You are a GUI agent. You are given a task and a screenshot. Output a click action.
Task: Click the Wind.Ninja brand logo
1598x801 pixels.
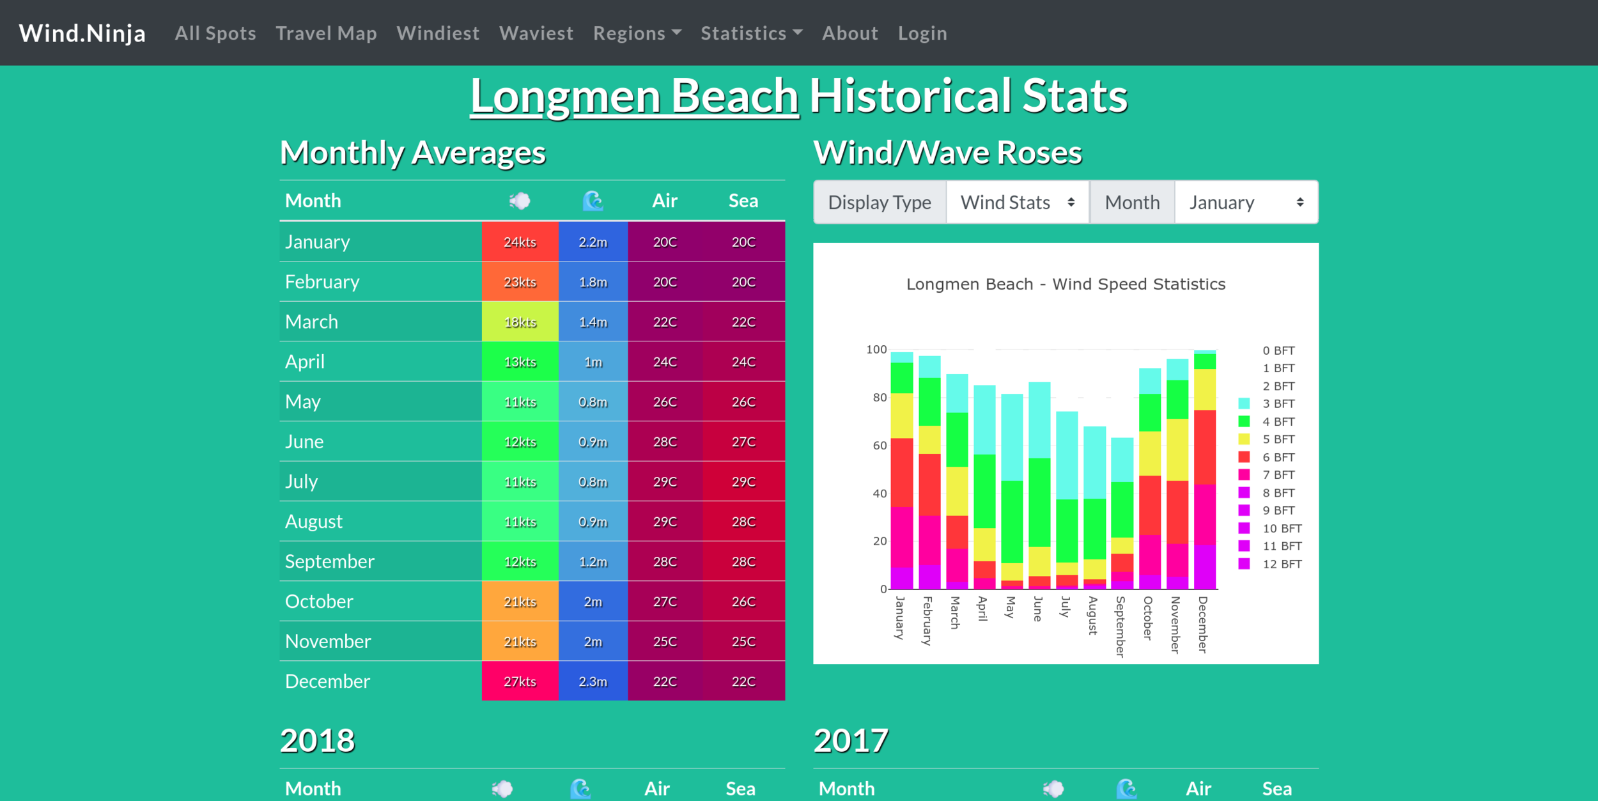(82, 33)
